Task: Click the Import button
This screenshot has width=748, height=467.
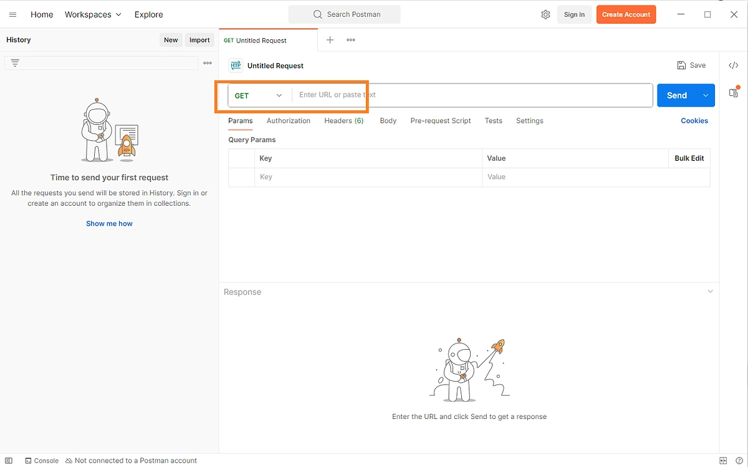Action: coord(199,40)
